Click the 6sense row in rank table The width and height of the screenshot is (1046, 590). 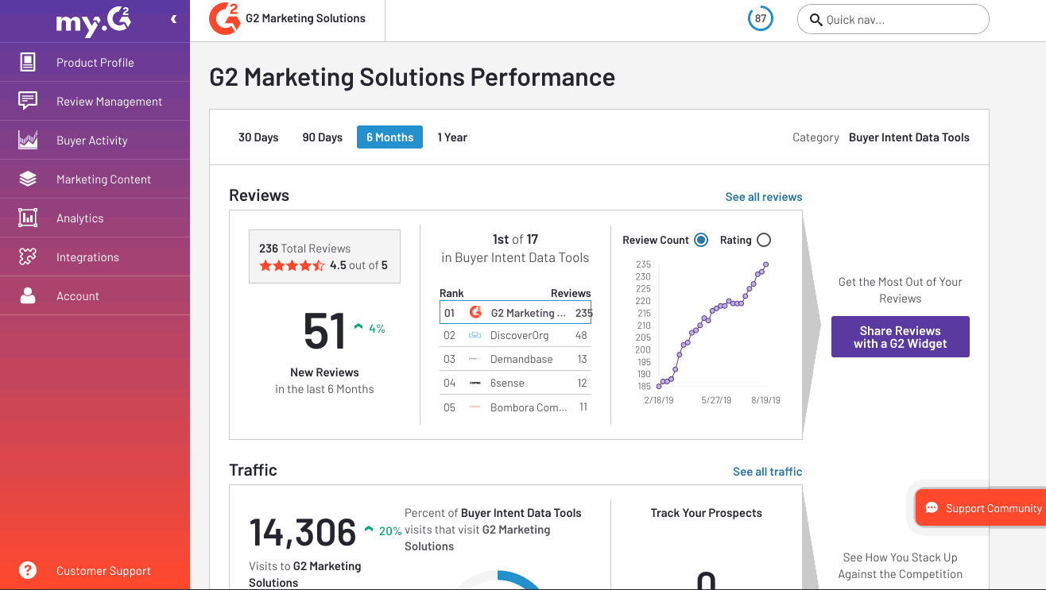point(515,383)
